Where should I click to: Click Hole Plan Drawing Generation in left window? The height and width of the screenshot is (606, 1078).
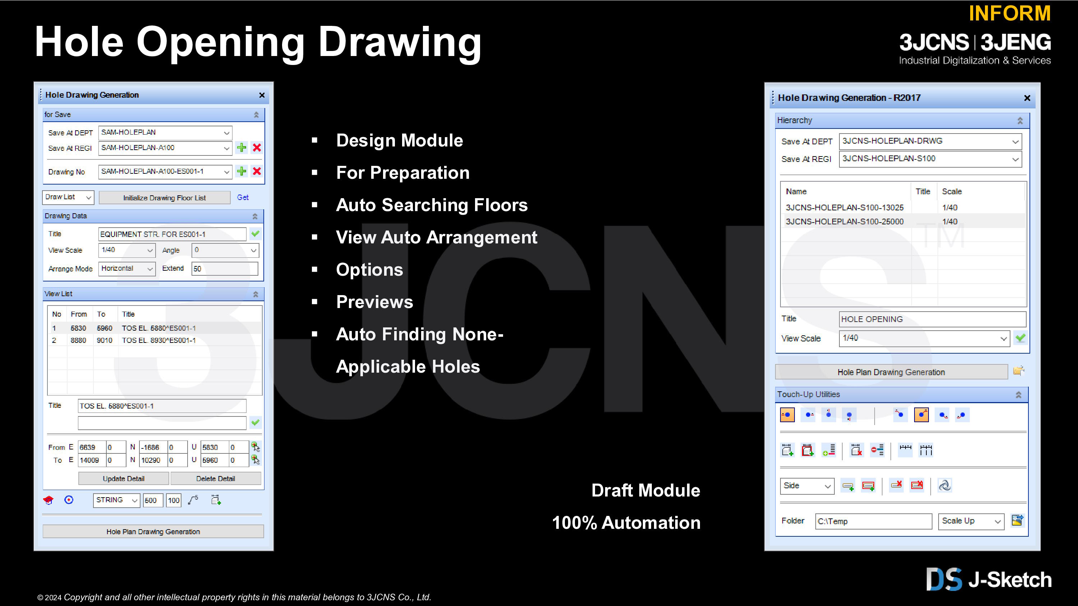(153, 532)
